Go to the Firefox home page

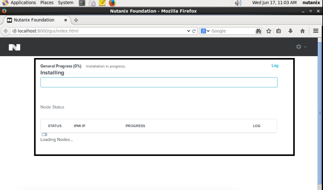pyautogui.click(x=302, y=31)
